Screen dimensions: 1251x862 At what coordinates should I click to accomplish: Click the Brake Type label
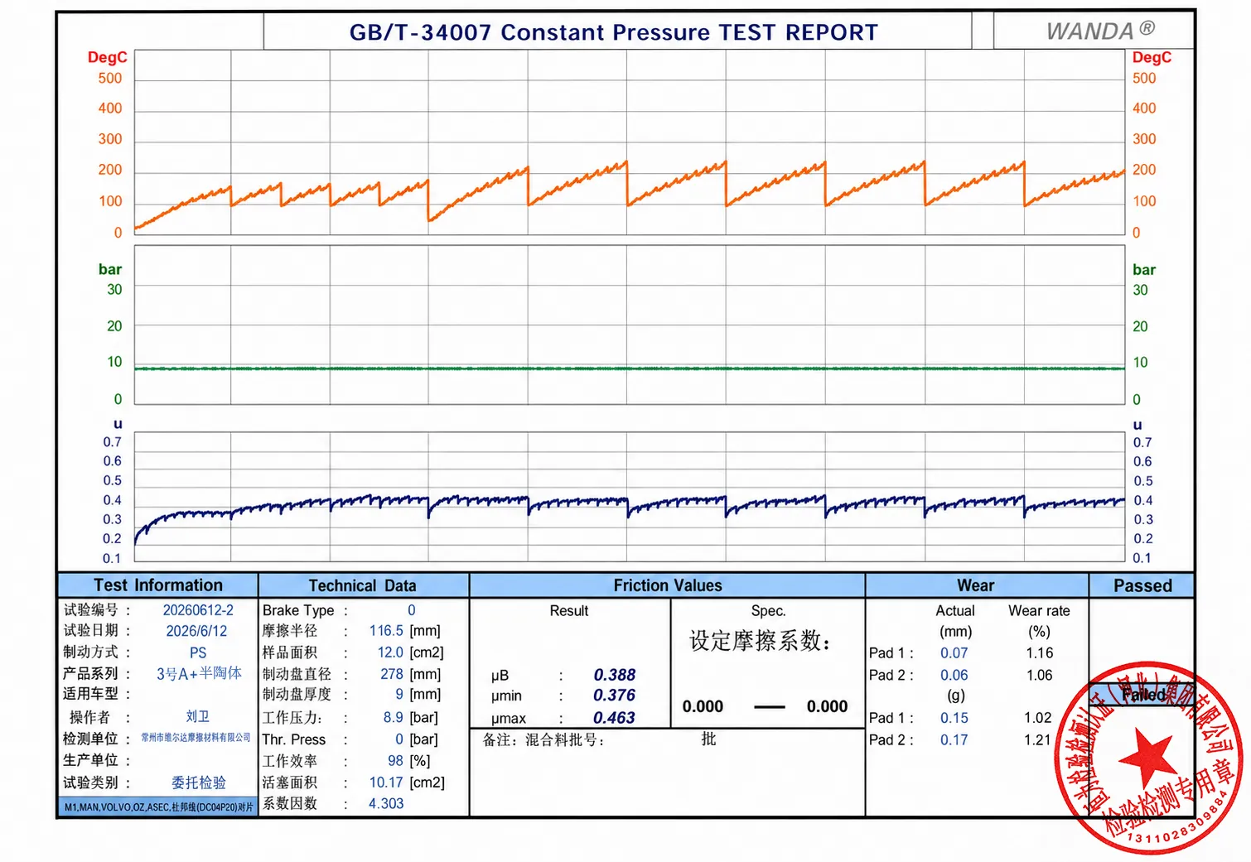click(x=298, y=610)
